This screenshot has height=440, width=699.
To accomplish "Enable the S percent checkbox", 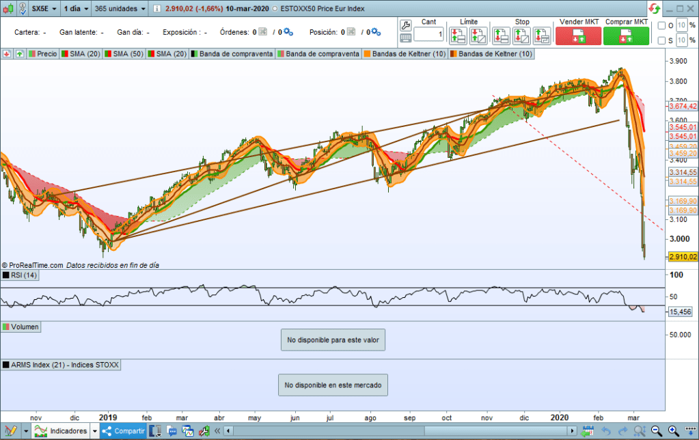I will pyautogui.click(x=661, y=40).
